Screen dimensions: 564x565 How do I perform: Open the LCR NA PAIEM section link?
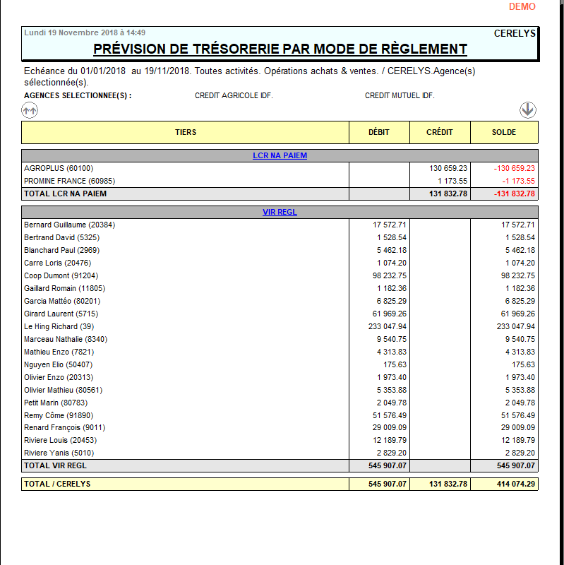[x=280, y=155]
